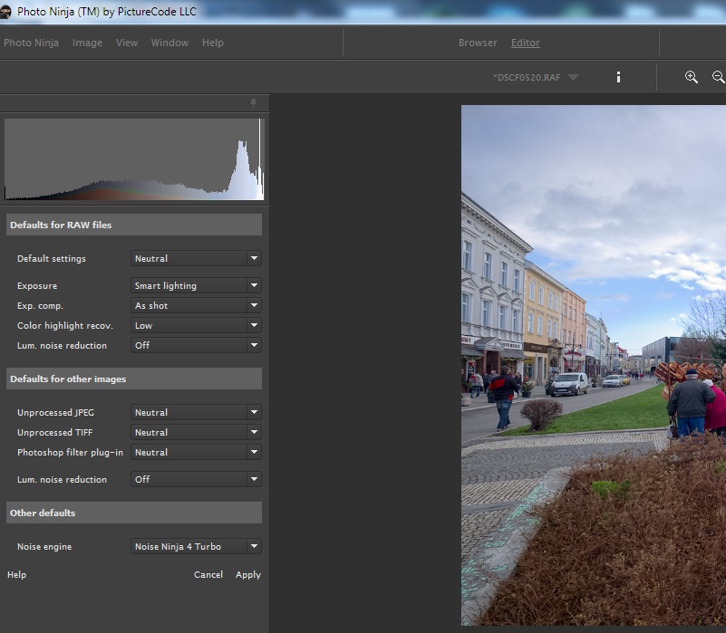The image size is (726, 633).
Task: Open the Color highlight recov. dropdown
Action: 196,326
